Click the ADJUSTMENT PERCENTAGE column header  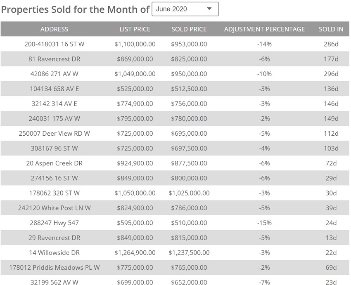(x=264, y=29)
